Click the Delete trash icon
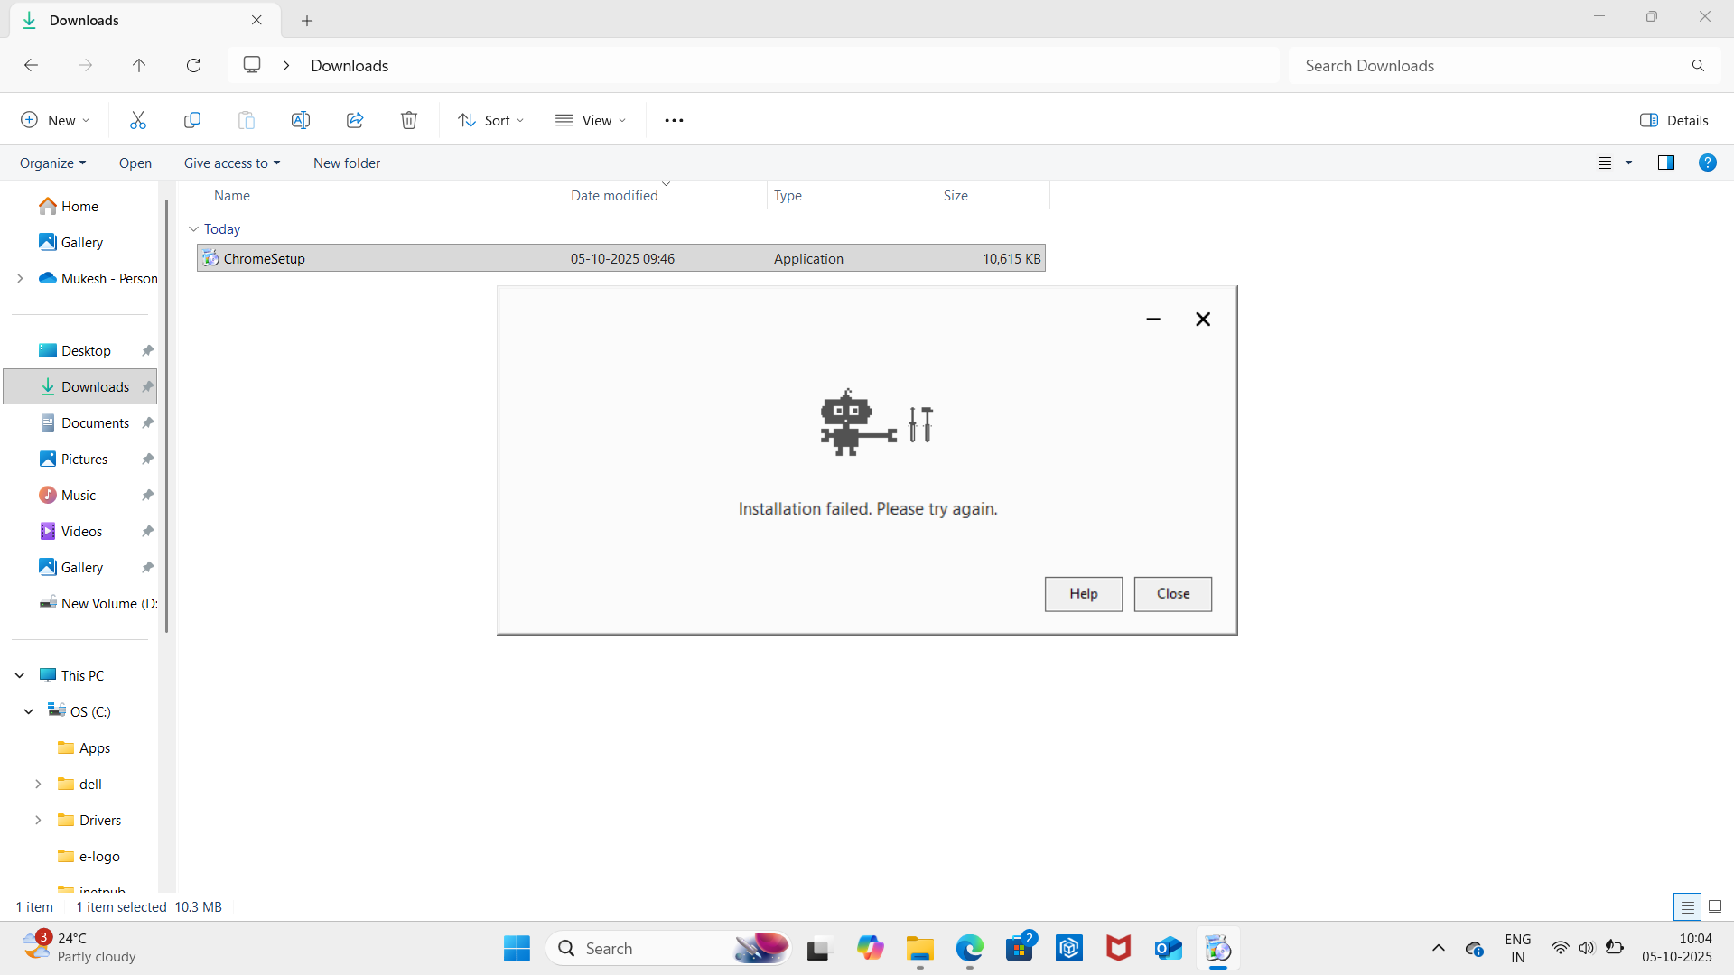Screen dimensions: 1734x975 pyautogui.click(x=409, y=120)
